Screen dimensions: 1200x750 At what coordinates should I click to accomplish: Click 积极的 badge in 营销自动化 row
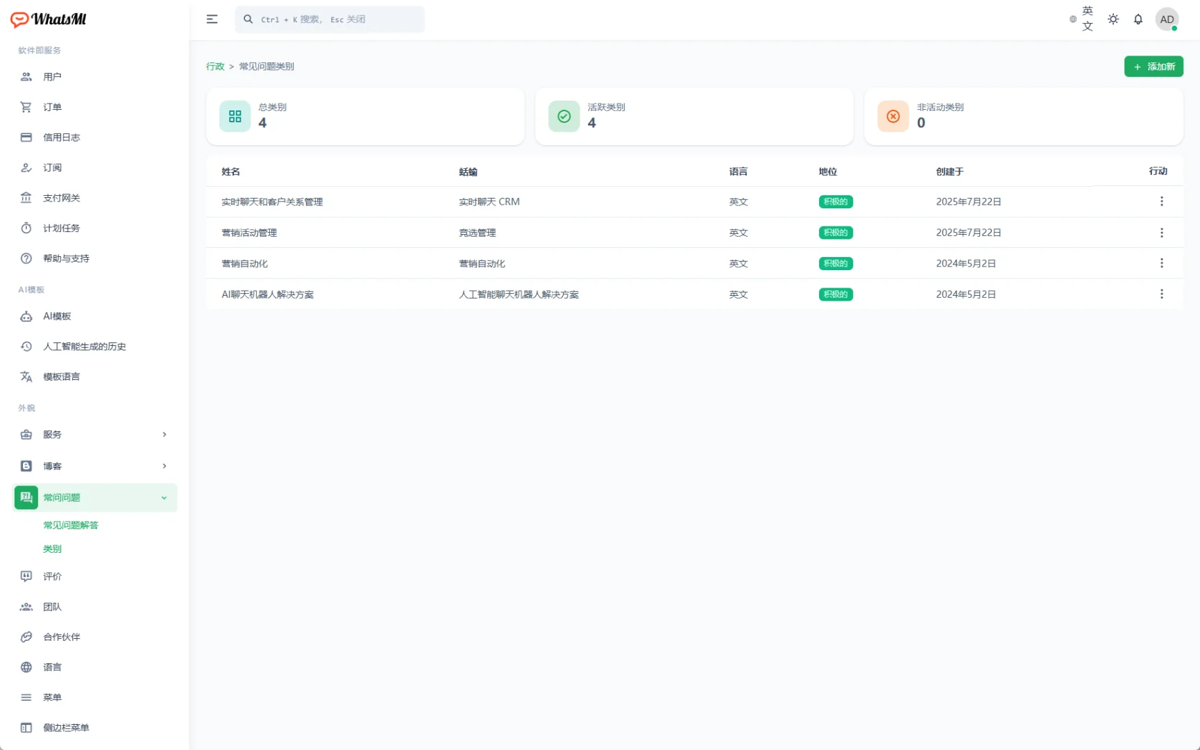(x=836, y=264)
